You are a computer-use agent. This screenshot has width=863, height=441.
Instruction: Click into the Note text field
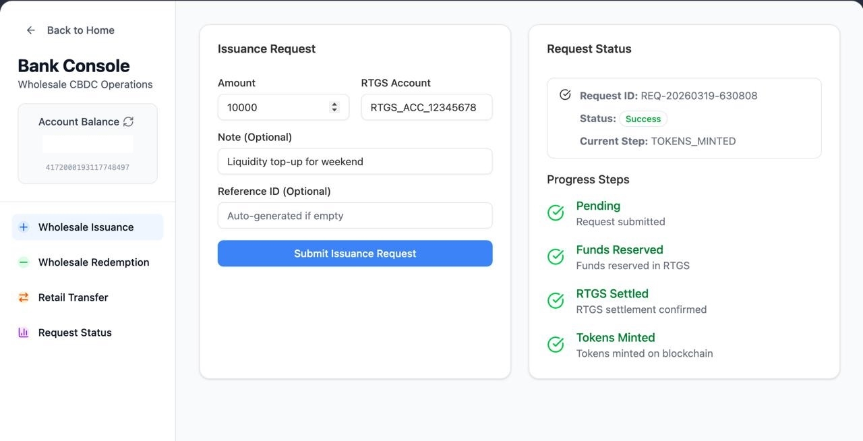point(355,162)
